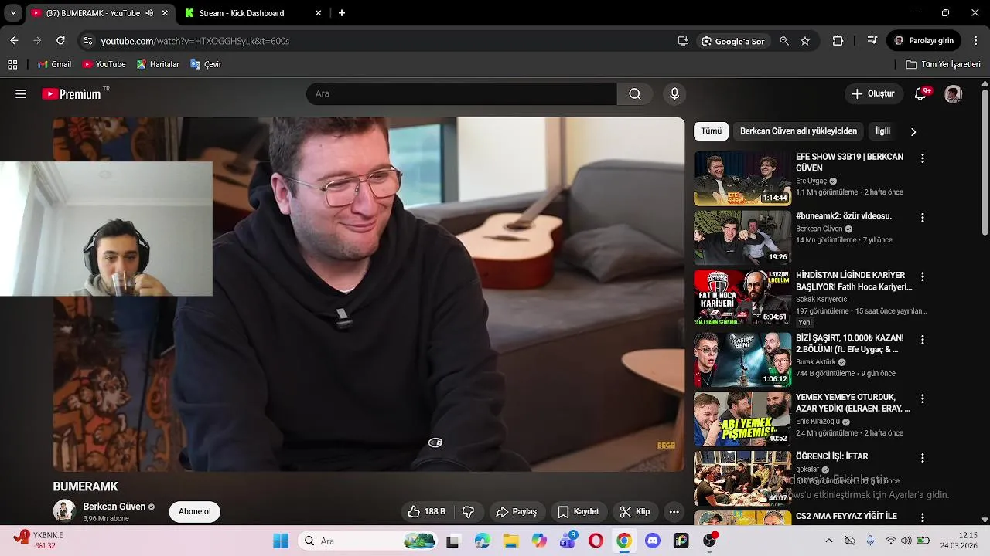Show hidden system tray icons
Viewport: 990px width, 556px height.
pos(829,541)
